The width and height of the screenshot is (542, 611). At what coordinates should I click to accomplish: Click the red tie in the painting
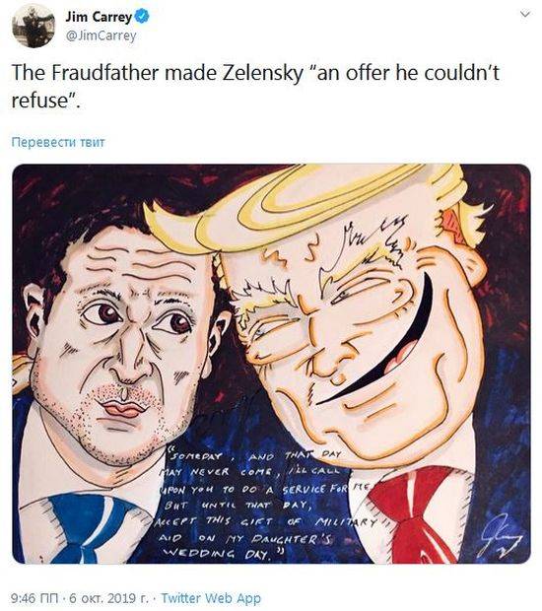(413, 514)
